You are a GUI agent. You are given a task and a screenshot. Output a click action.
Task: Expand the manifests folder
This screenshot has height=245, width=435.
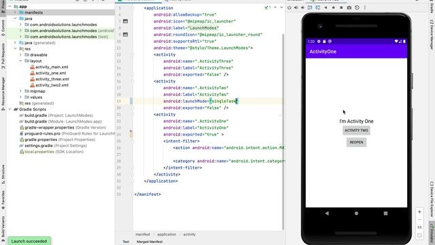click(x=15, y=12)
